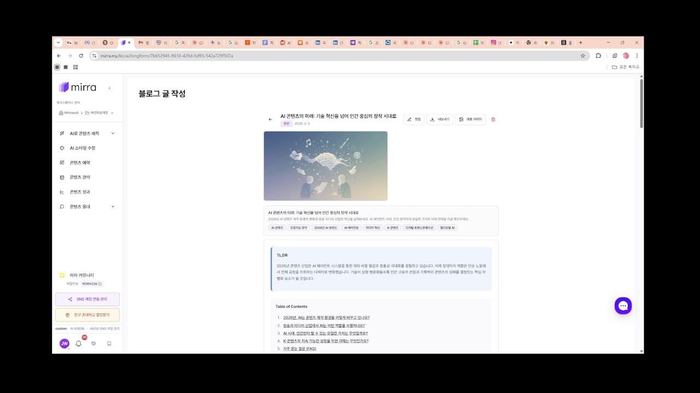Click the AI 에이전트 tag chip
Screen dimensions: 700x393
pyautogui.click(x=351, y=228)
